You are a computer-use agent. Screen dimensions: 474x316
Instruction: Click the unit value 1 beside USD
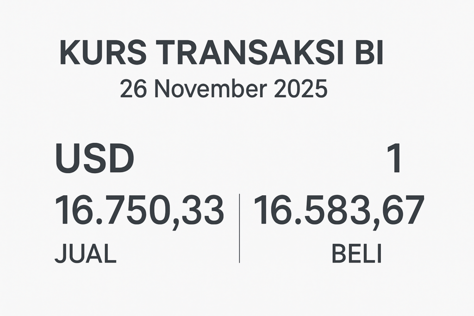coord(394,159)
